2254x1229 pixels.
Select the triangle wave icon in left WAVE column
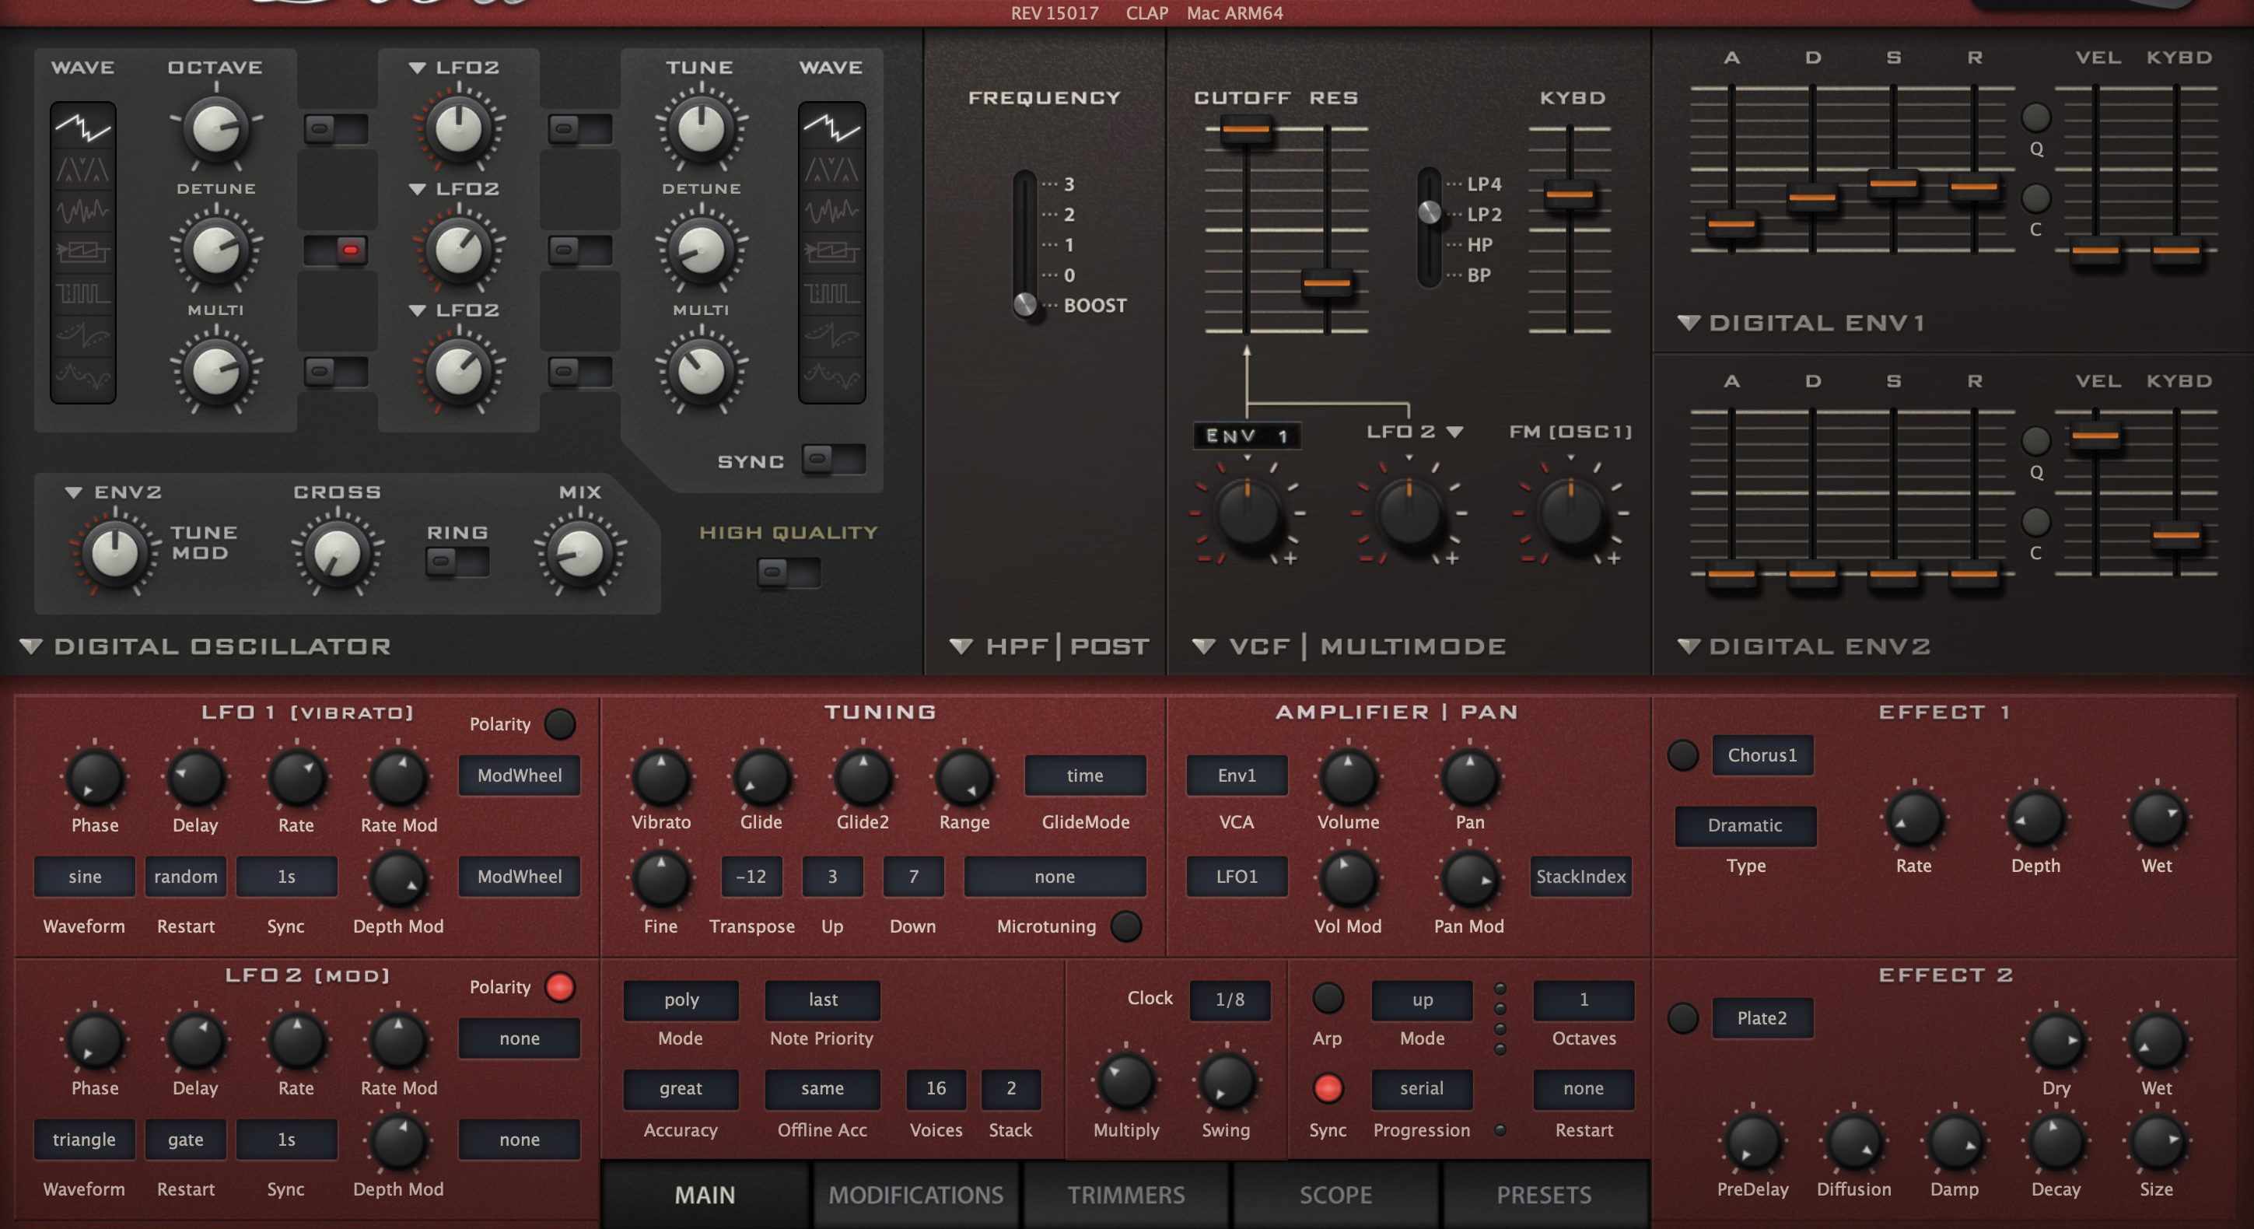[83, 170]
